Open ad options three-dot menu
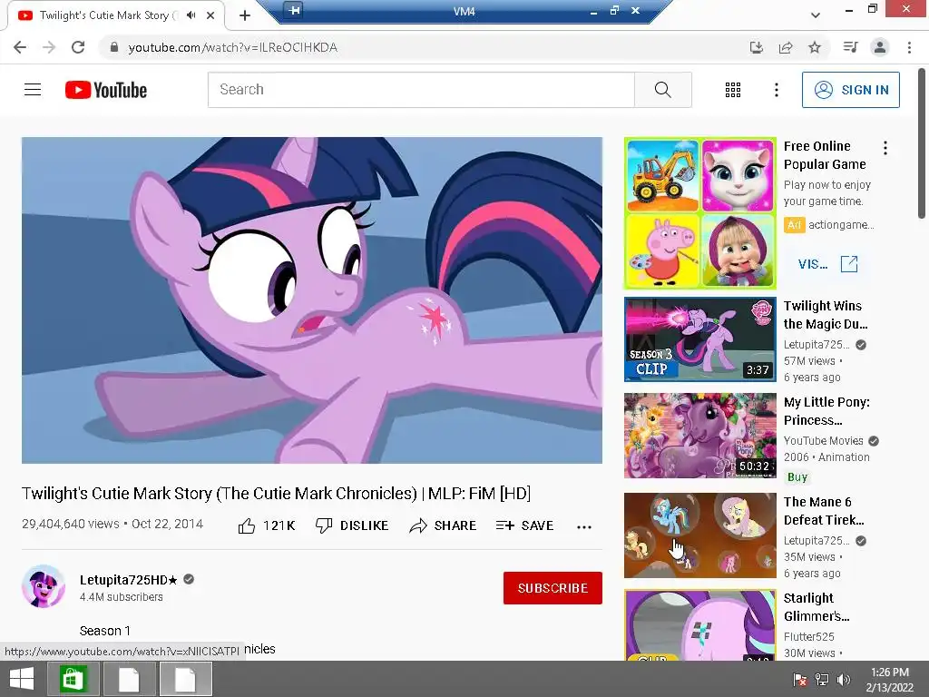Image resolution: width=929 pixels, height=697 pixels. [x=885, y=148]
